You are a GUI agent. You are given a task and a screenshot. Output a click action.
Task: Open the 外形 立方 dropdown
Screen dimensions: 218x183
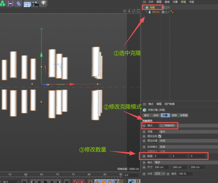click(x=160, y=174)
